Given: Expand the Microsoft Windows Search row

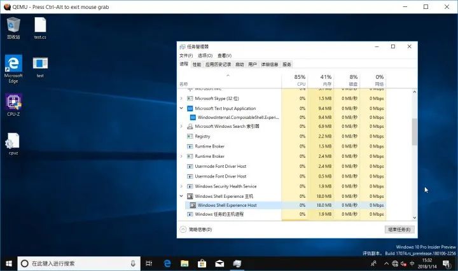Looking at the screenshot, I should point(181,127).
